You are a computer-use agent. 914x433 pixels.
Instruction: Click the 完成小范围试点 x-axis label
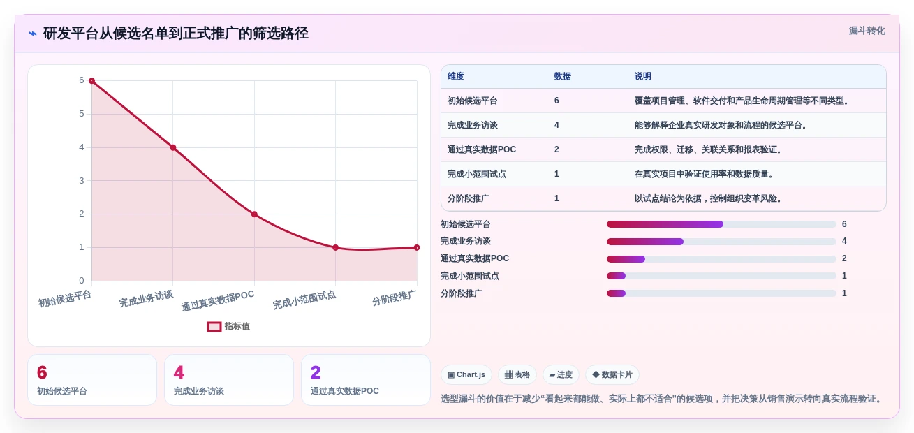pyautogui.click(x=304, y=300)
